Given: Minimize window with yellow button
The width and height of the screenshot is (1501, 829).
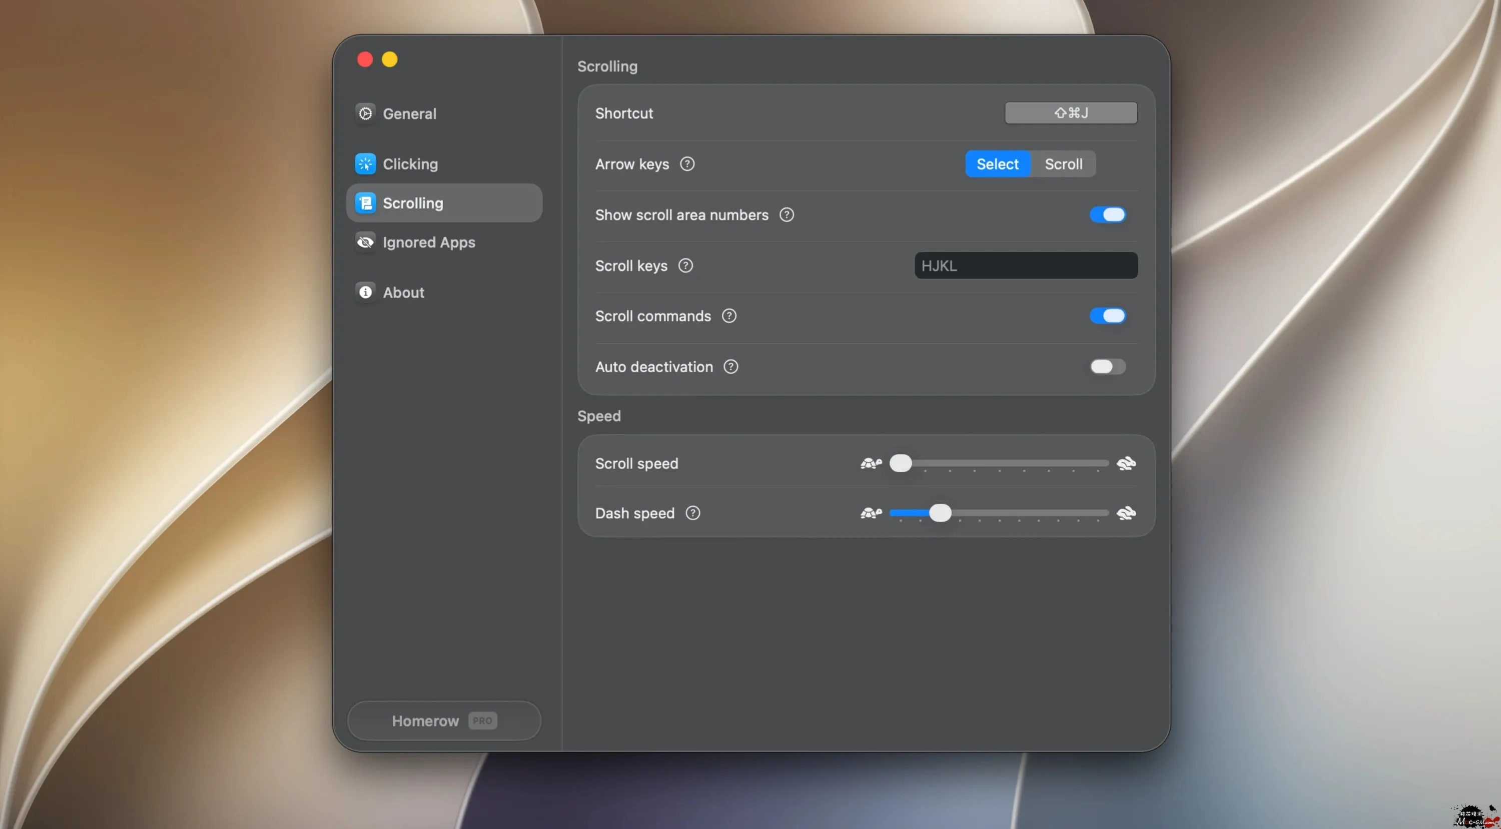Looking at the screenshot, I should pos(390,60).
